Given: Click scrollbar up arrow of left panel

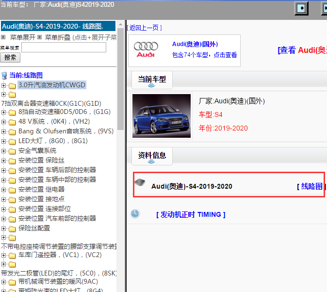Looking at the screenshot, I should (120, 24).
